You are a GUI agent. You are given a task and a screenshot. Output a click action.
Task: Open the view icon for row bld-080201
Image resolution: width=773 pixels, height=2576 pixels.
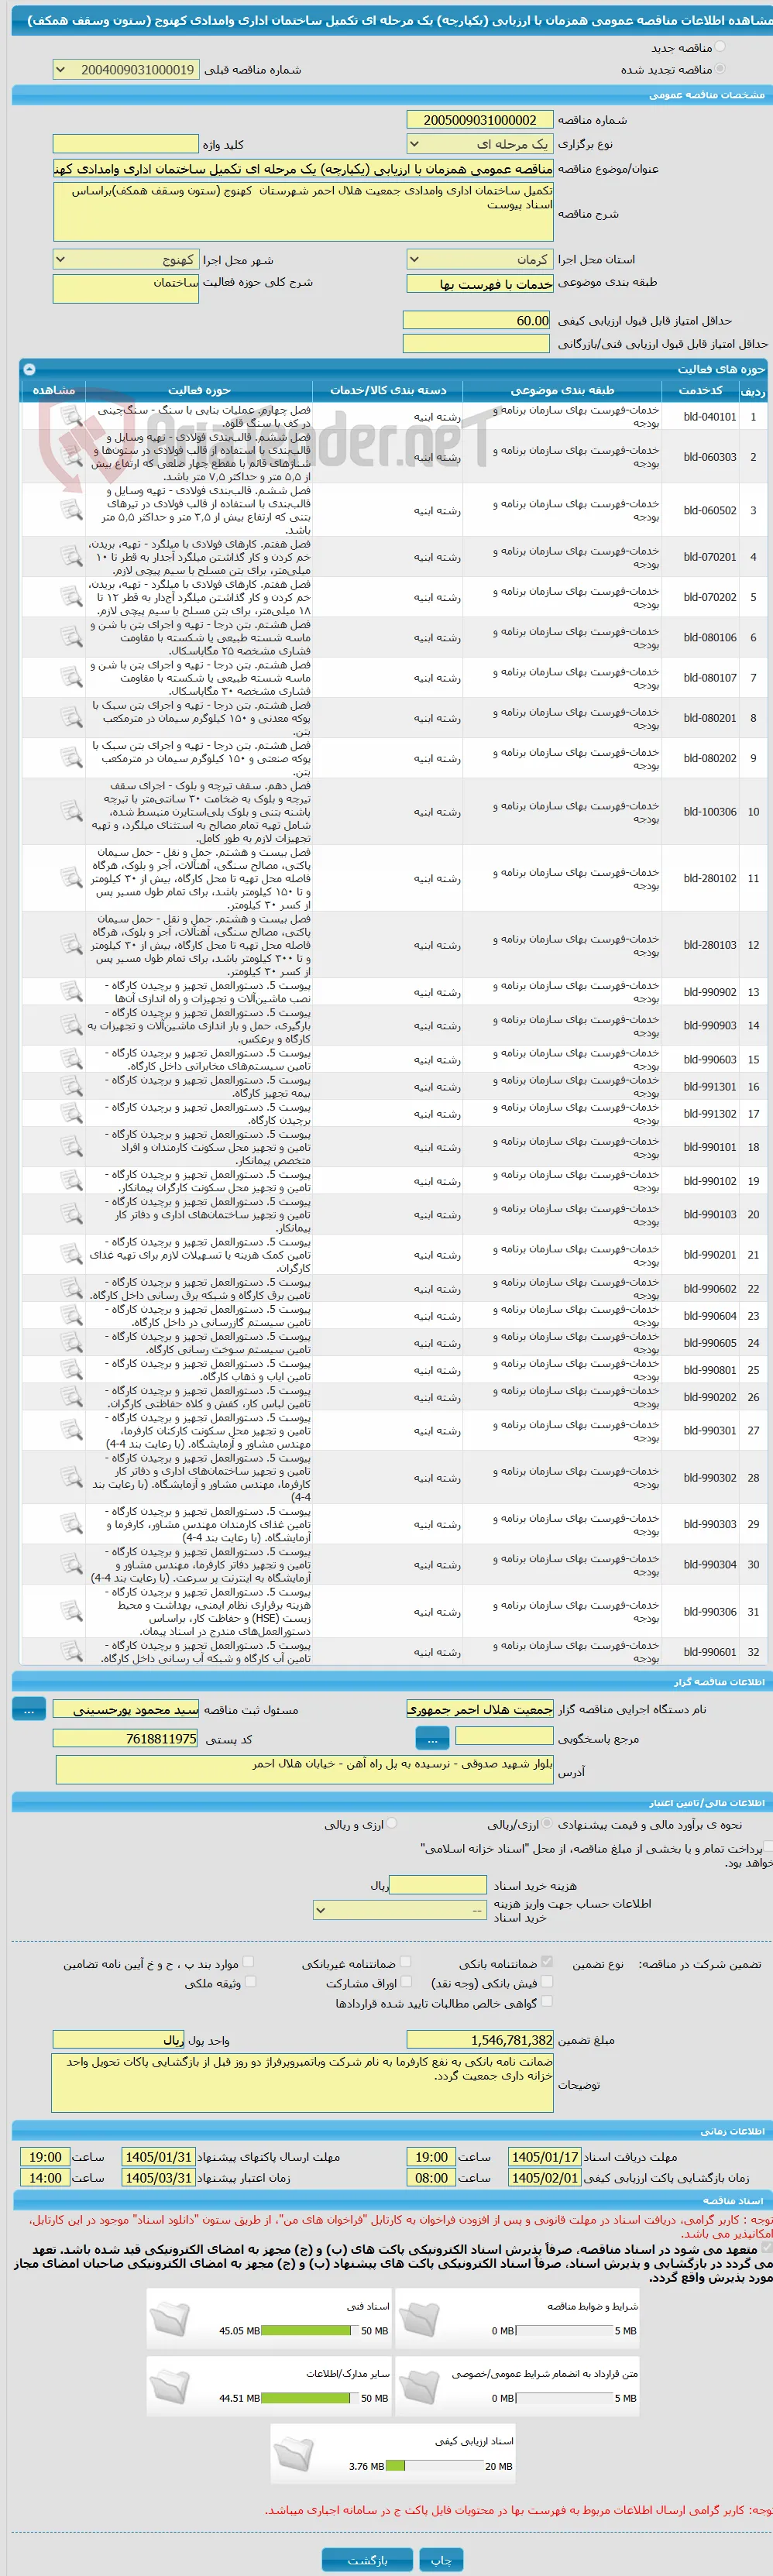[71, 717]
